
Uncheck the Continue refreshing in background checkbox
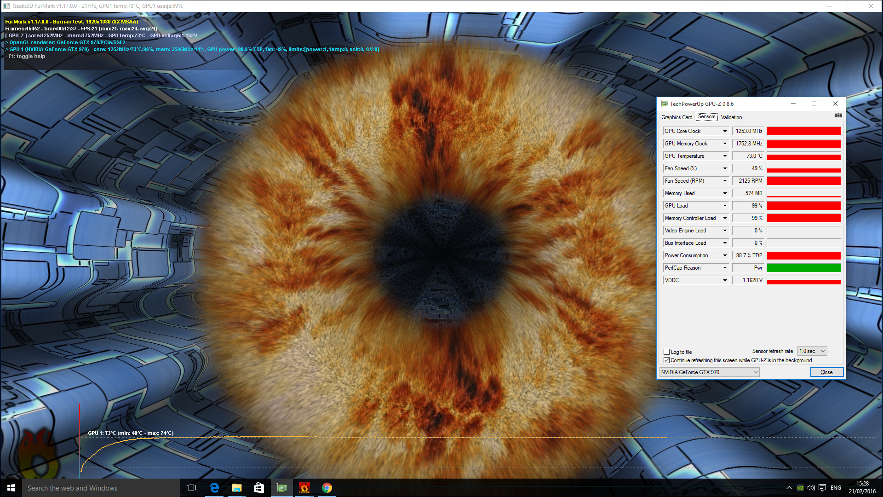click(666, 360)
